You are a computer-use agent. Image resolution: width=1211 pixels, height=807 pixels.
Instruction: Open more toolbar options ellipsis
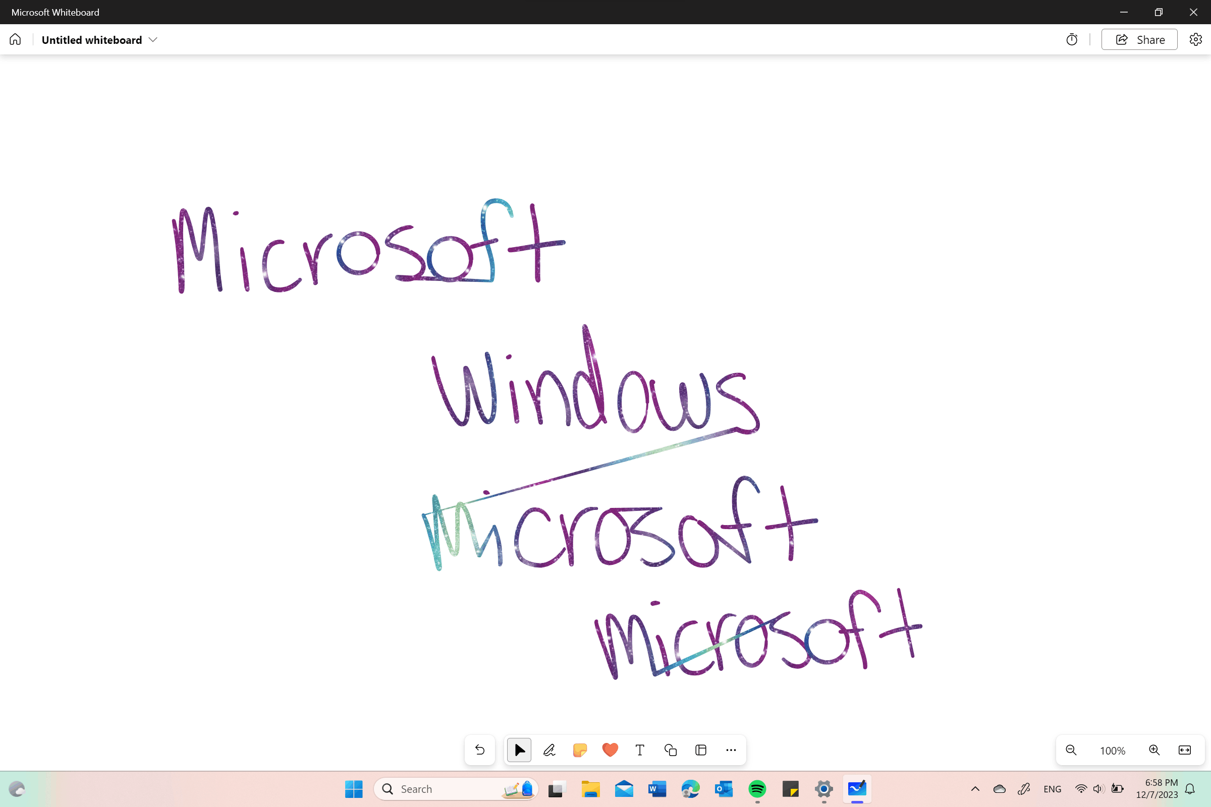(x=731, y=750)
